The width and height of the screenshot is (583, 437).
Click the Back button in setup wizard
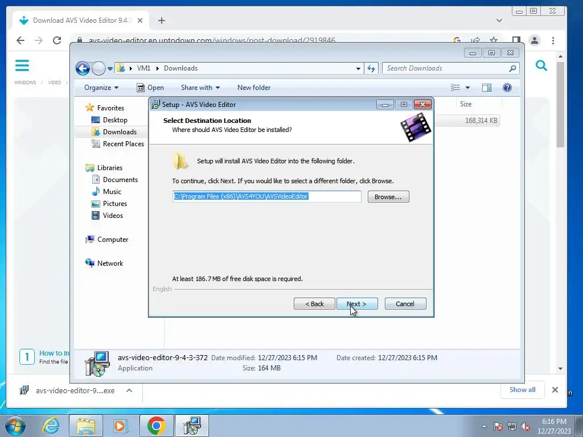314,304
